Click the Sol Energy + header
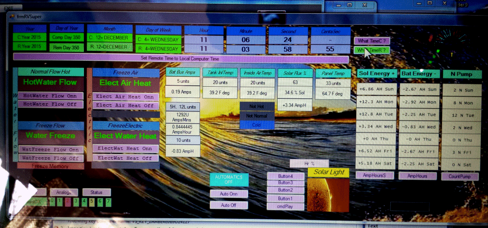This screenshot has height=228, width=488. (x=377, y=74)
